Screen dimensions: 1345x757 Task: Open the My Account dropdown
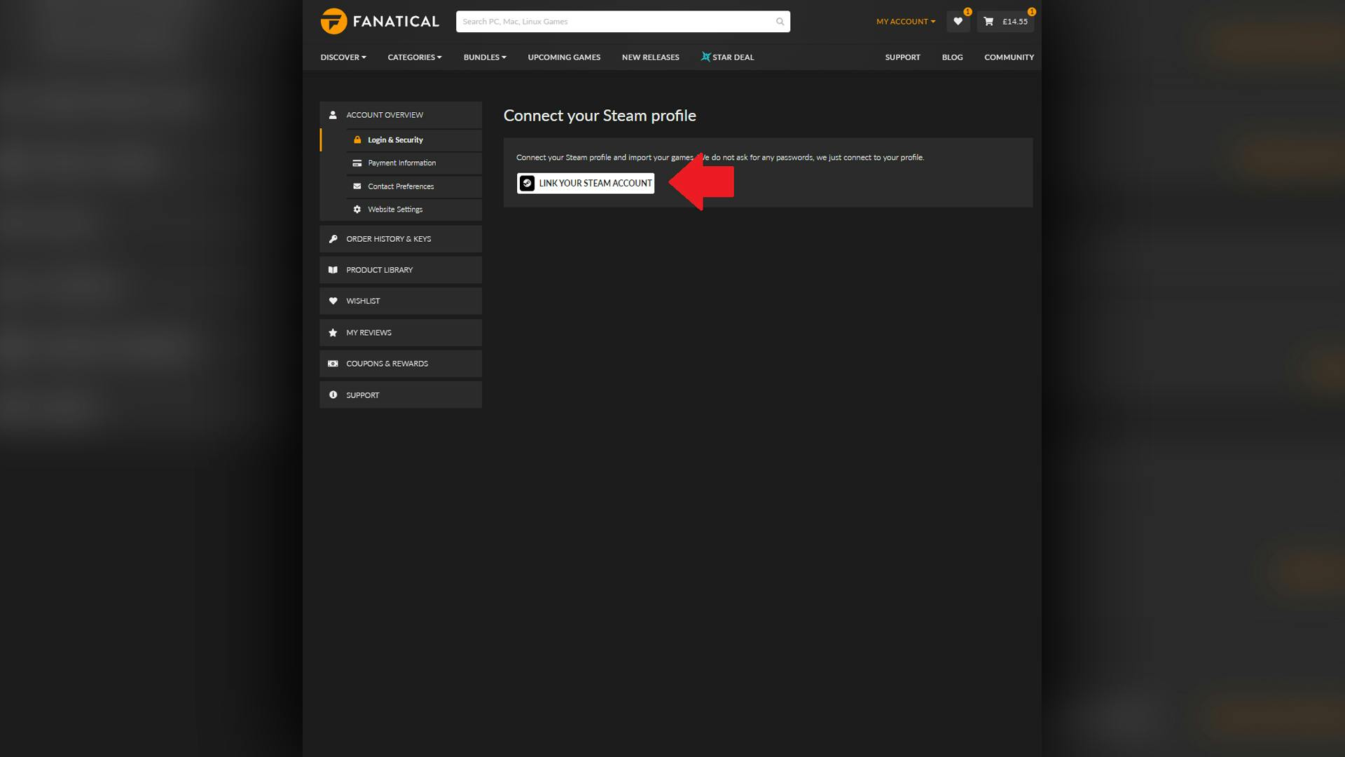(905, 21)
